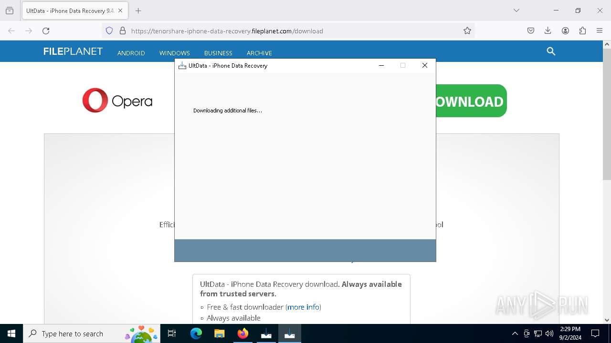Open ANDROID category menu
The image size is (611, 343).
[131, 53]
